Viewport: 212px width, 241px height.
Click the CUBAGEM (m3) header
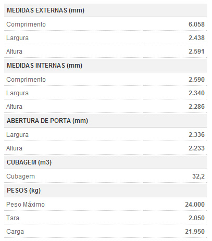(29, 162)
